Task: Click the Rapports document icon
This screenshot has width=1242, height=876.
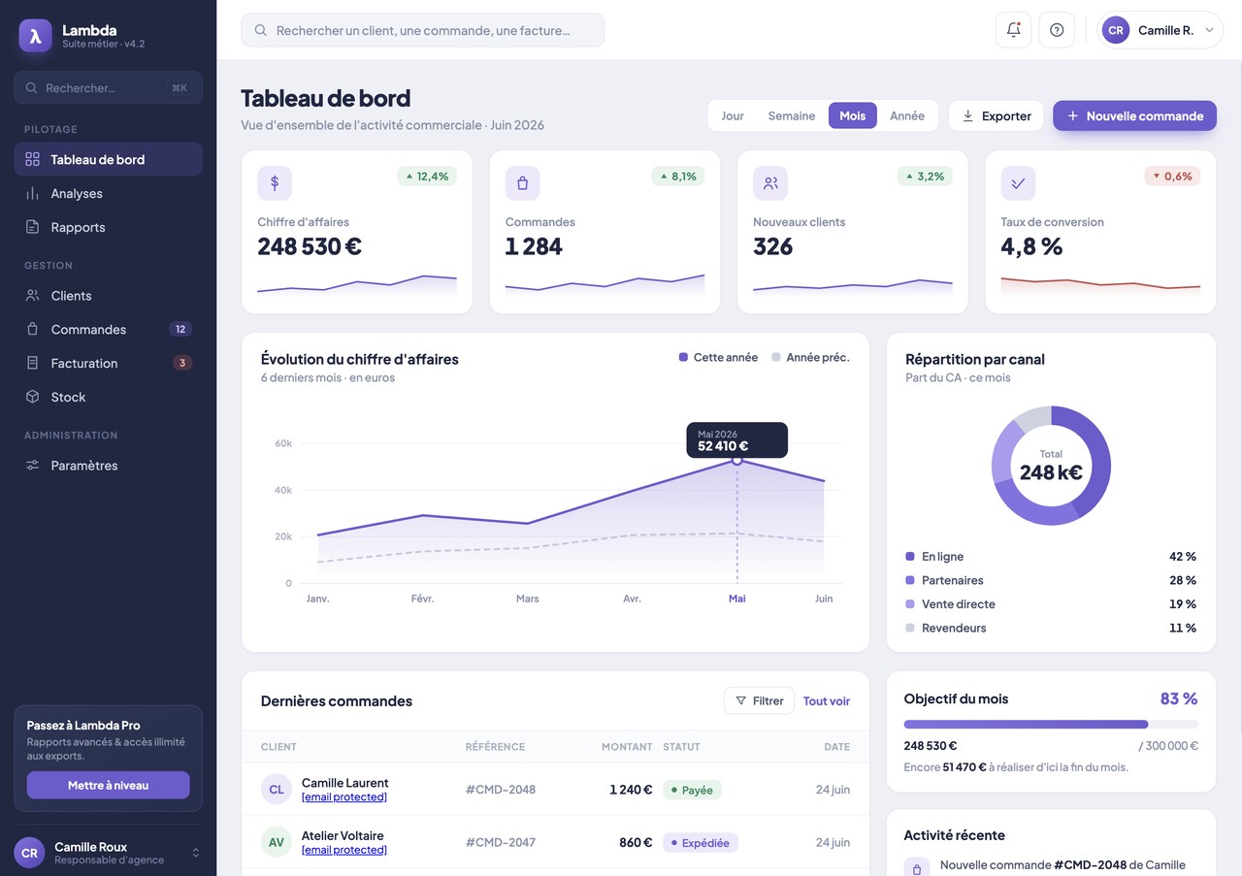Action: pos(33,227)
